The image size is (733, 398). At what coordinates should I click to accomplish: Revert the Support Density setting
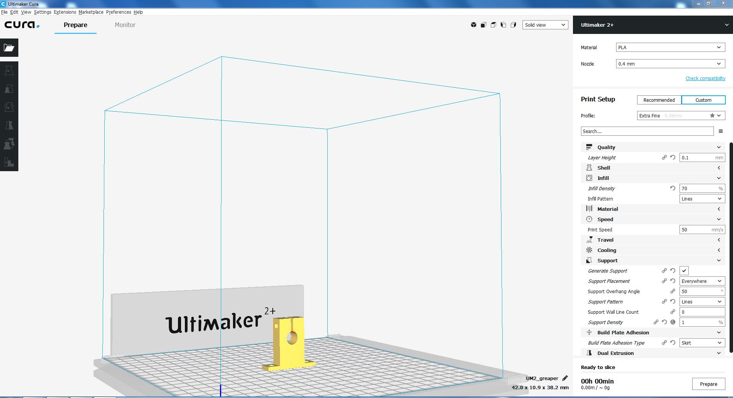click(664, 322)
